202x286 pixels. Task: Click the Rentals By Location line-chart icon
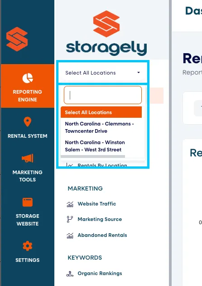(x=70, y=165)
